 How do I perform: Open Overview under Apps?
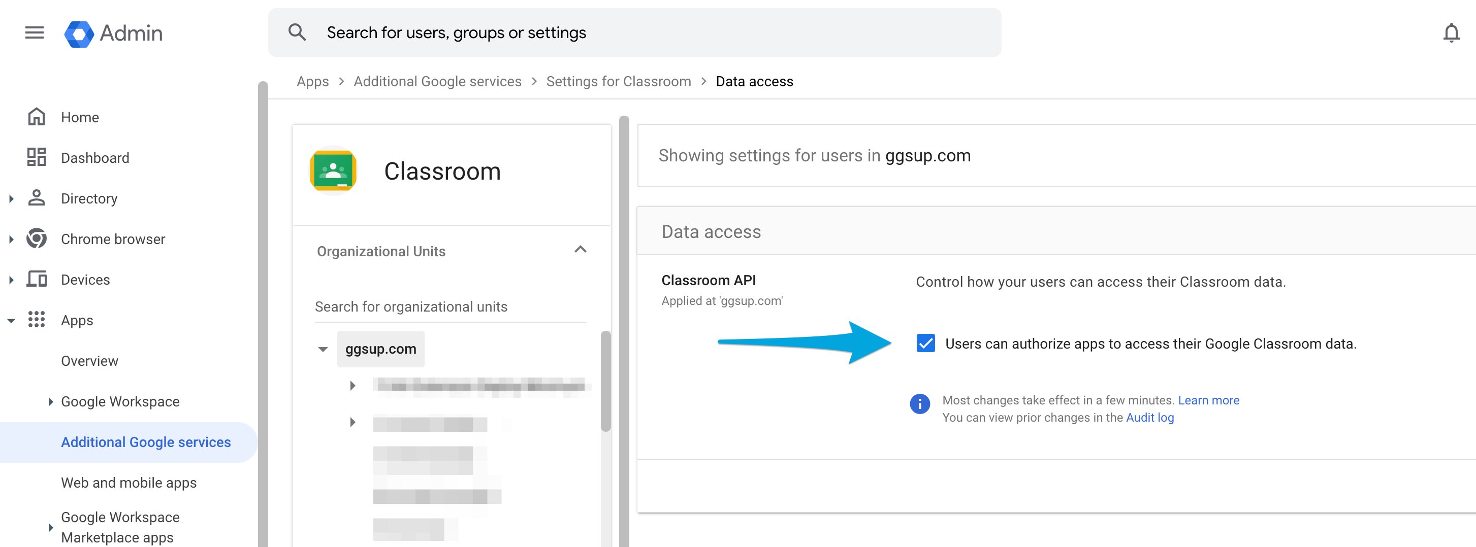pyautogui.click(x=89, y=361)
